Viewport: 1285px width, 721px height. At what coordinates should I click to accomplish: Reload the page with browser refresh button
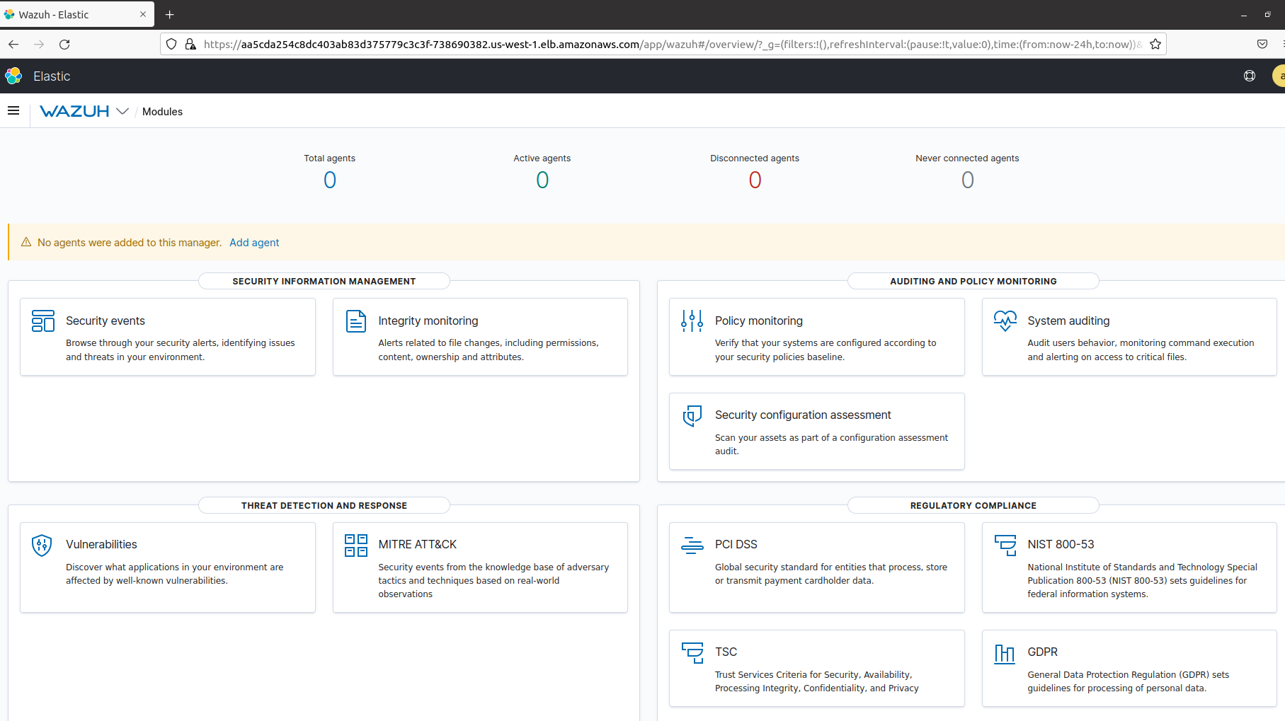pos(64,44)
